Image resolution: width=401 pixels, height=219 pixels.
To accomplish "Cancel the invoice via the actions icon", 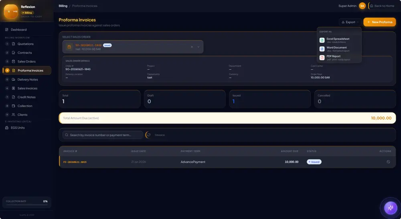I will click(388, 162).
